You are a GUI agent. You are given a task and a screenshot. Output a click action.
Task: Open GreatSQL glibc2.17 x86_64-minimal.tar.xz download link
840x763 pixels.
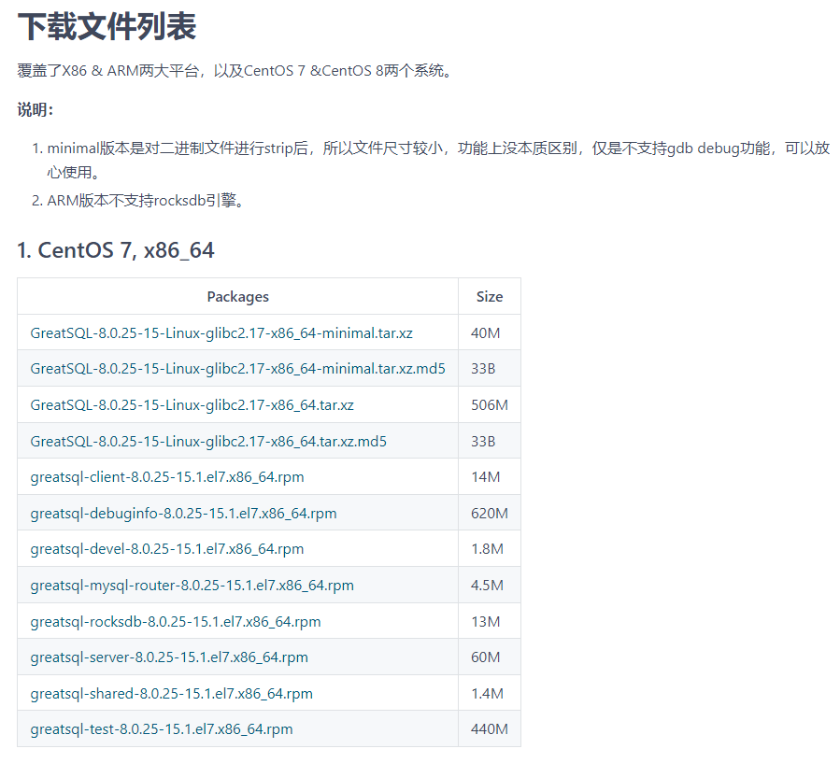click(x=221, y=333)
